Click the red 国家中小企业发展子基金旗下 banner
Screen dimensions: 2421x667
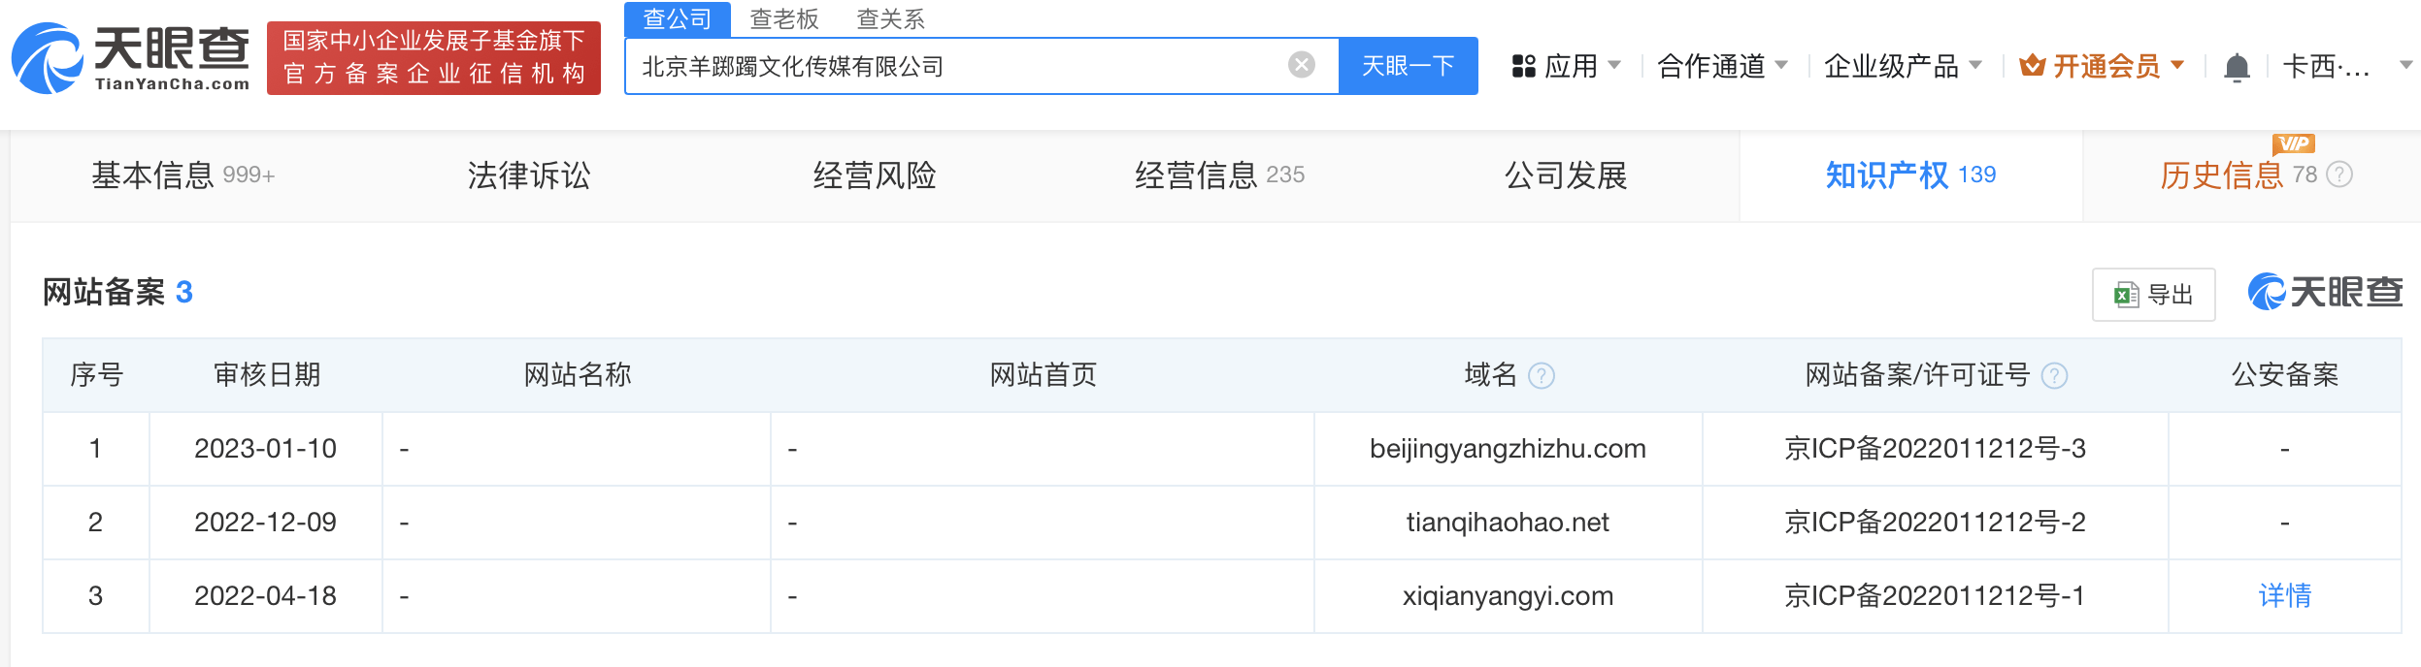point(434,58)
